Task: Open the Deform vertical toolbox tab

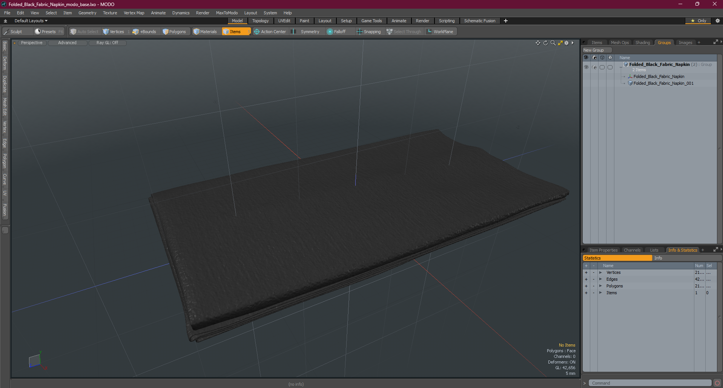Action: tap(5, 63)
